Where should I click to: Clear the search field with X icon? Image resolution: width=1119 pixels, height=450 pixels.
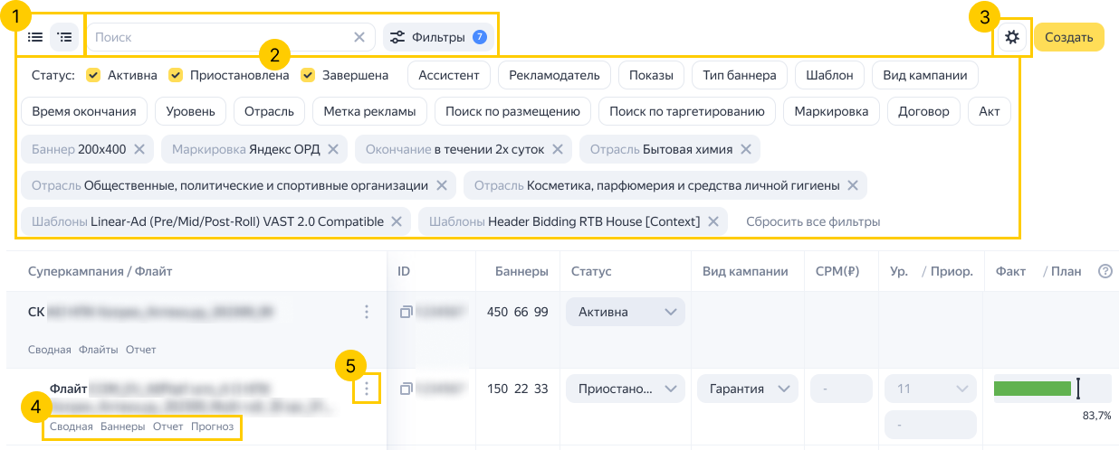pyautogui.click(x=359, y=37)
